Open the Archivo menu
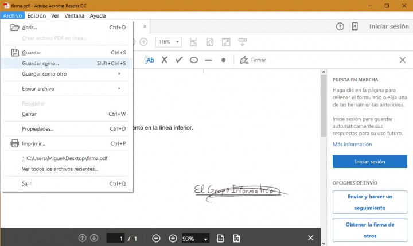Image resolution: width=413 pixels, height=246 pixels. [13, 16]
